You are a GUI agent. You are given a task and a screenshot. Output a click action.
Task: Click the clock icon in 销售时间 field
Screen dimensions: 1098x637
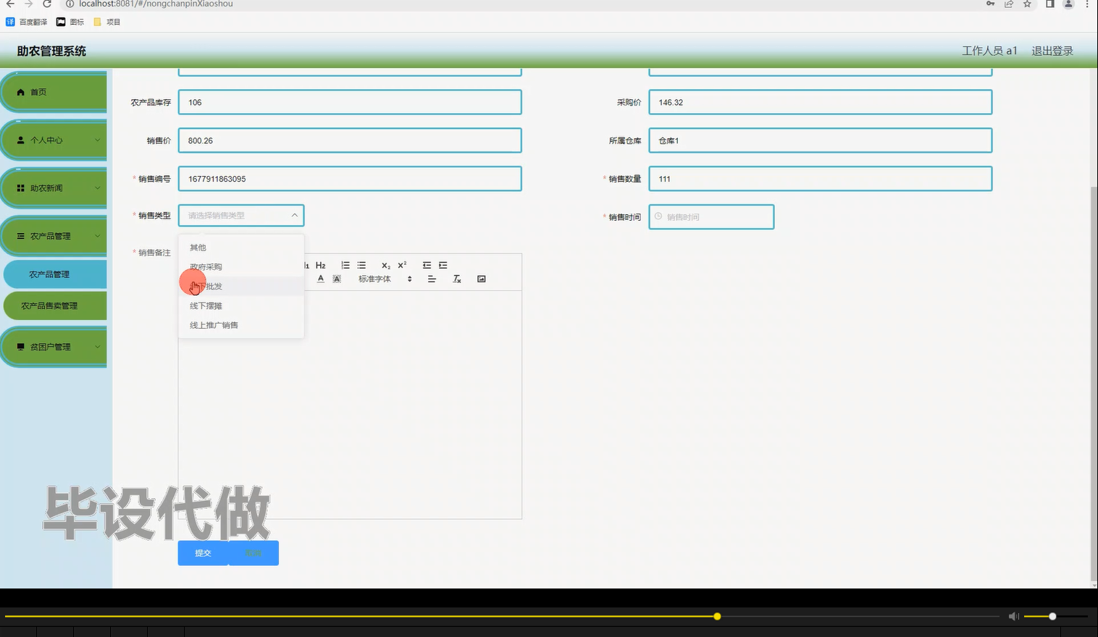click(x=658, y=216)
